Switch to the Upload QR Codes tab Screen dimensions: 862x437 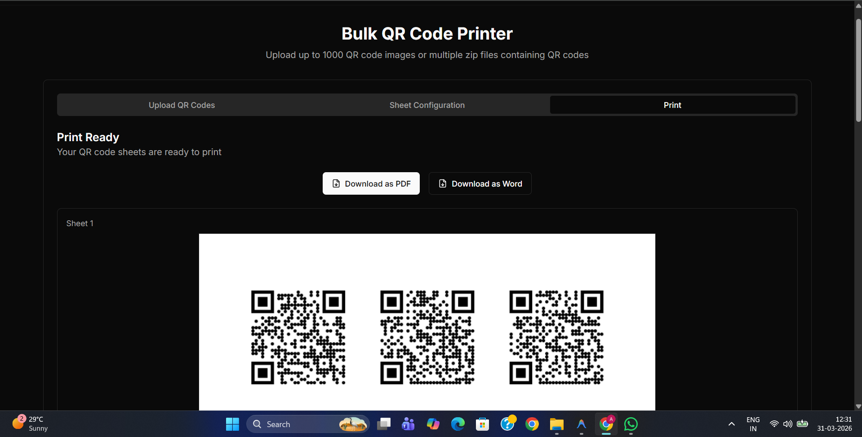point(181,105)
